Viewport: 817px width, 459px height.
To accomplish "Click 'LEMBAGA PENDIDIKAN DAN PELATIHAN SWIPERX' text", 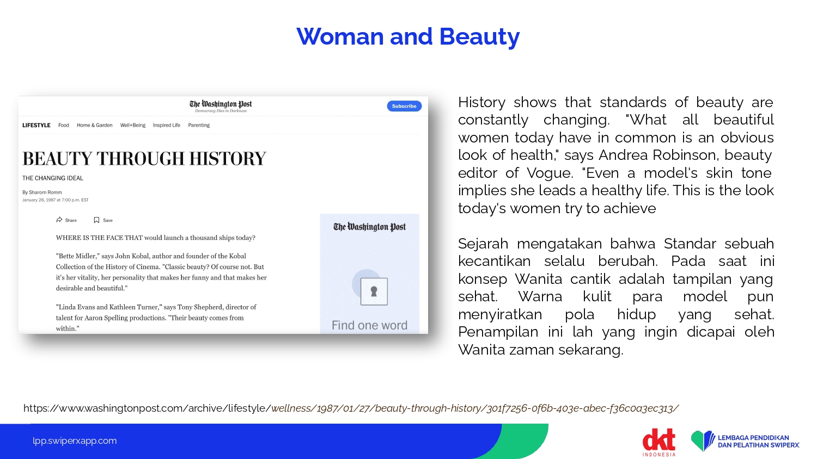I will pos(758,441).
